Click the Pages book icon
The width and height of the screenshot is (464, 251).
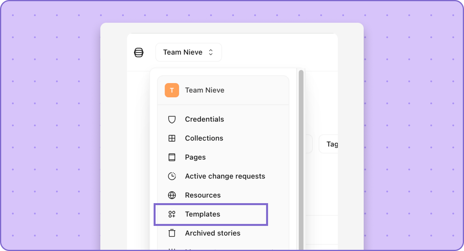172,157
